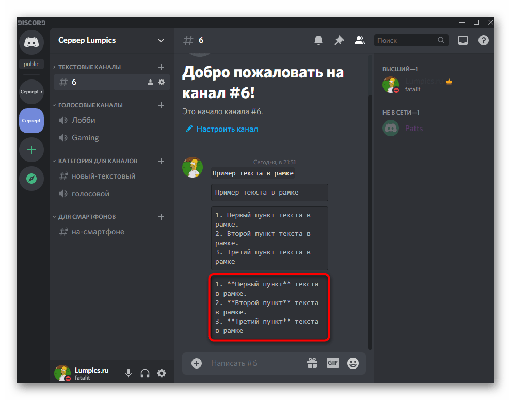Open notification settings via the bell icon
Image resolution: width=511 pixels, height=400 pixels.
point(318,40)
